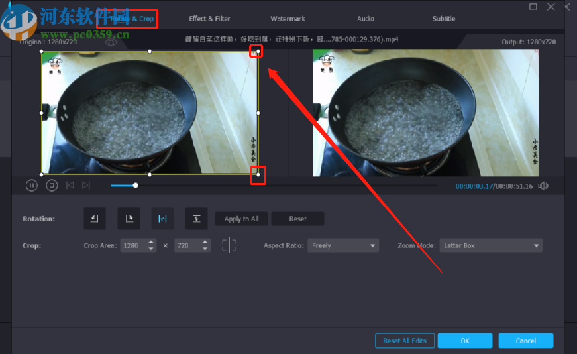577x354 pixels.
Task: Flip the video horizontally
Action: pyautogui.click(x=162, y=219)
